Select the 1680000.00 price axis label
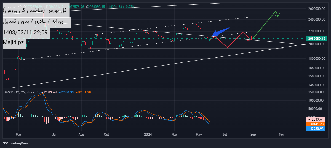Image resolution: width=331 pixels, height=148 pixels. pyautogui.click(x=317, y=68)
